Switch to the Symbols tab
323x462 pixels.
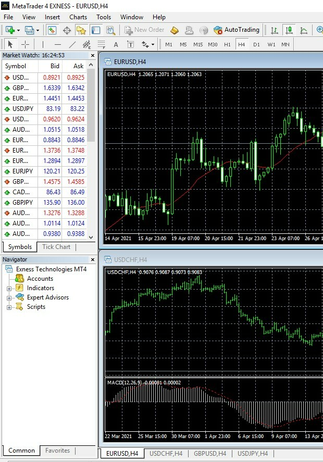point(20,247)
